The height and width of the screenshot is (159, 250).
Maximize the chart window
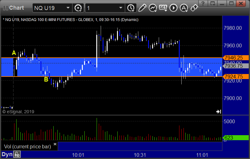[x=231, y=3]
